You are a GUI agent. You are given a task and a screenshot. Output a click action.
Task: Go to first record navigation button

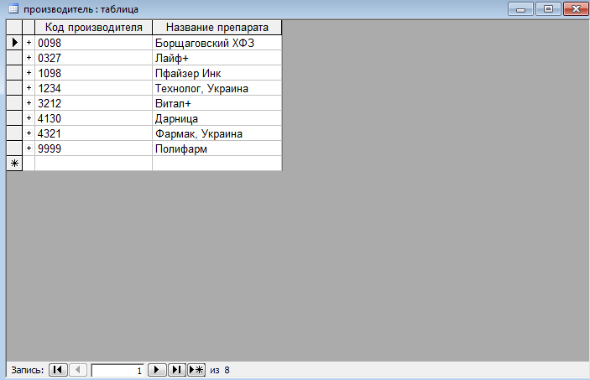tap(58, 370)
